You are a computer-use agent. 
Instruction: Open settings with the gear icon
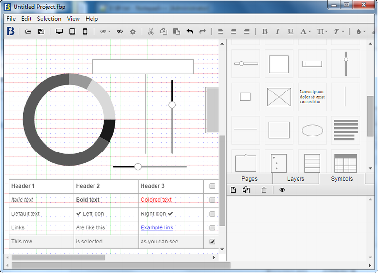click(x=132, y=31)
